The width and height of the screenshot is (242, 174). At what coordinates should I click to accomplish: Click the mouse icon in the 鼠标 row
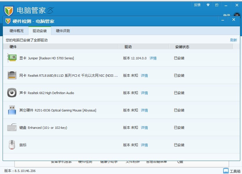(12, 145)
